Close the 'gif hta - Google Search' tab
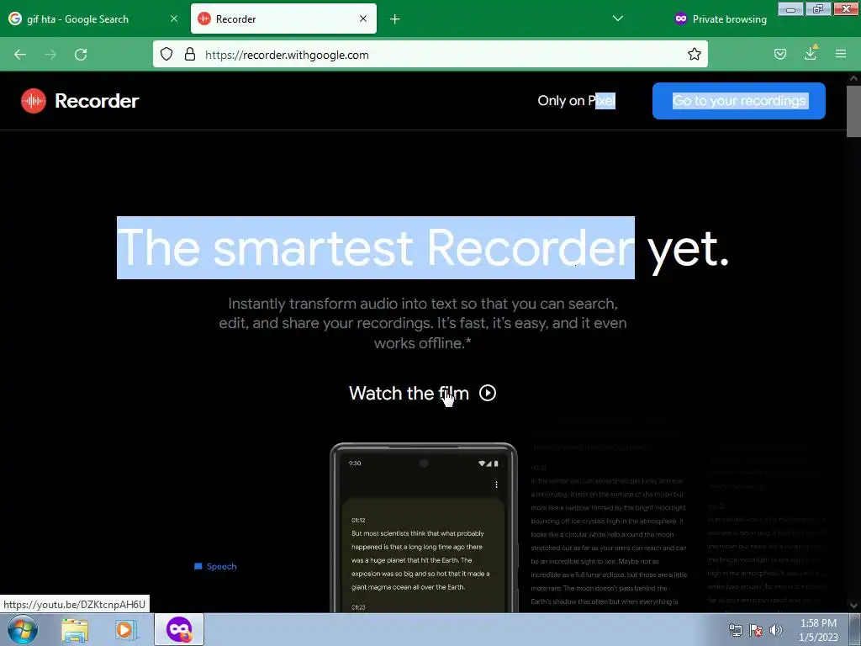 click(174, 19)
